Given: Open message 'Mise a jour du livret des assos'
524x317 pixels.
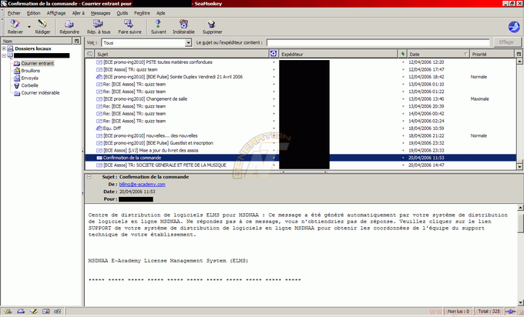Looking at the screenshot, I should [151, 150].
